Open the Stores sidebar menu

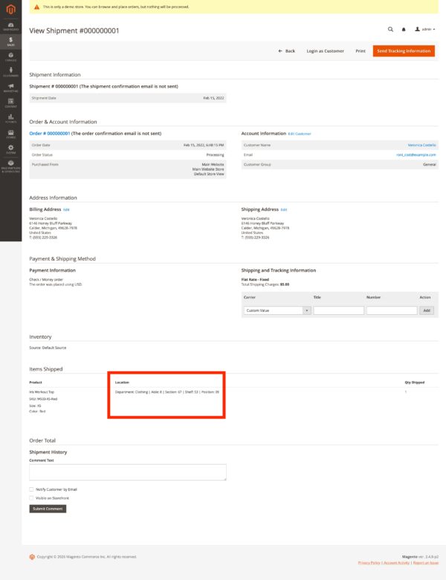10,134
